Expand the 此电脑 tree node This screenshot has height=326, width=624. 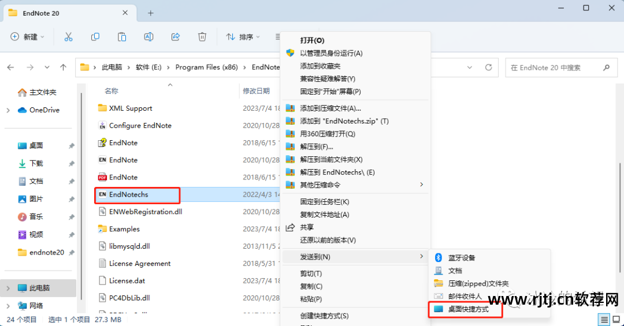point(8,288)
